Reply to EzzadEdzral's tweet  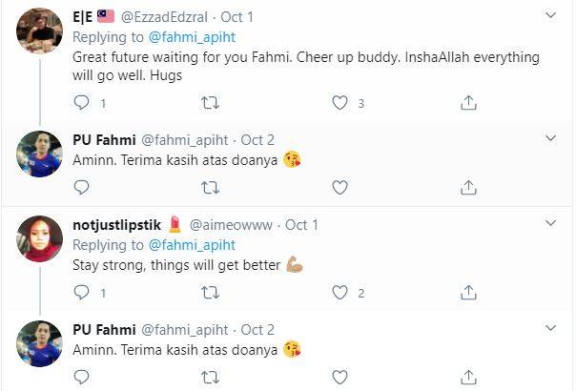pyautogui.click(x=82, y=103)
